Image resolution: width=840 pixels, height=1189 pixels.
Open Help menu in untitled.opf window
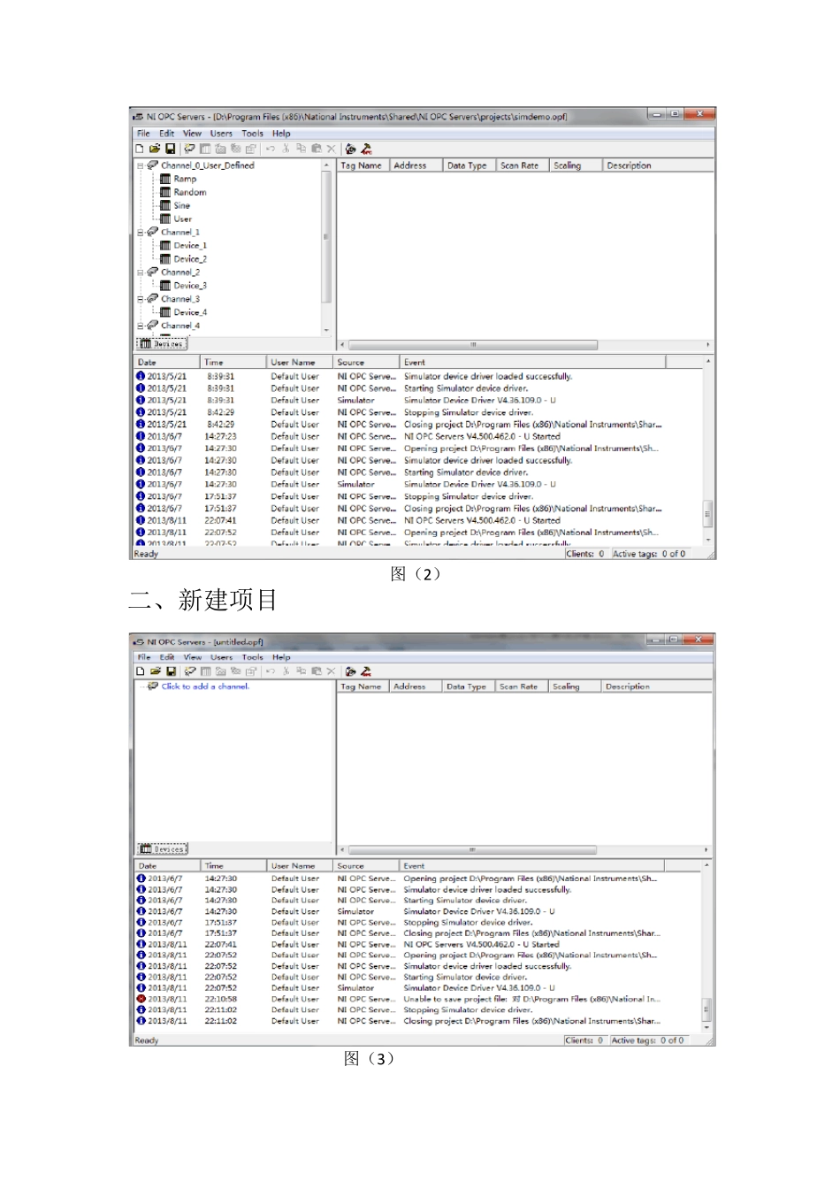(281, 657)
